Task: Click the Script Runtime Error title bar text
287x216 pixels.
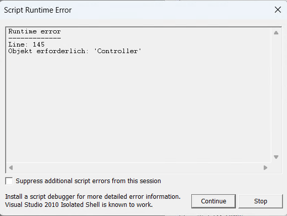Action: point(37,10)
